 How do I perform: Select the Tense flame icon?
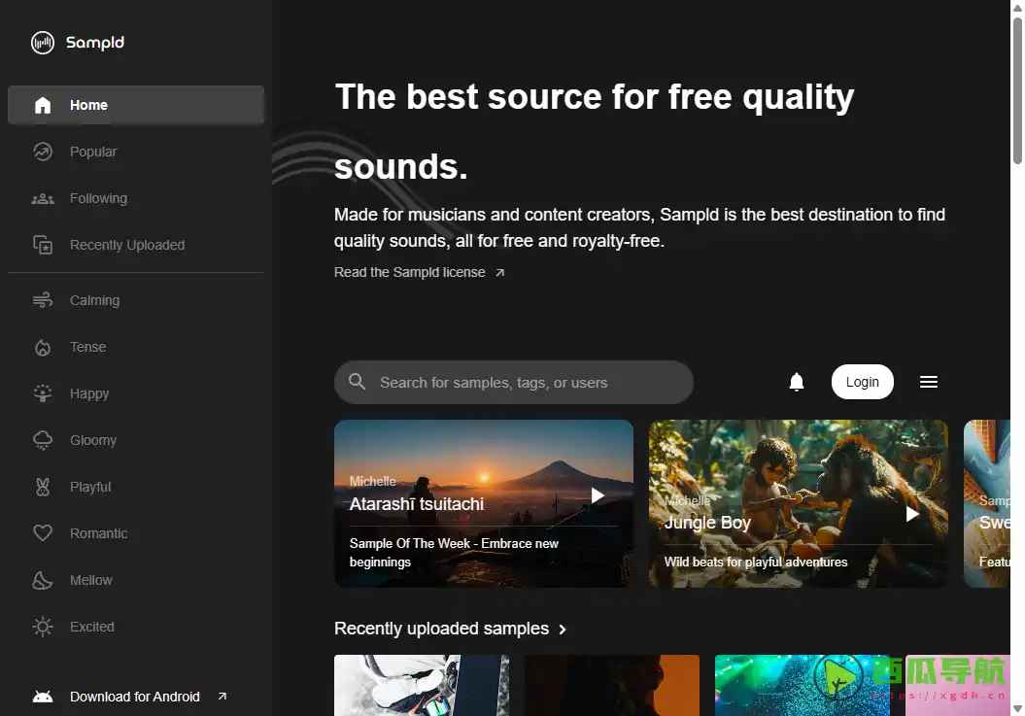[43, 347]
